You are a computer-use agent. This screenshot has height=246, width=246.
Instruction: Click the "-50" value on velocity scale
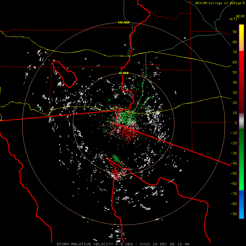[x=234, y=174]
